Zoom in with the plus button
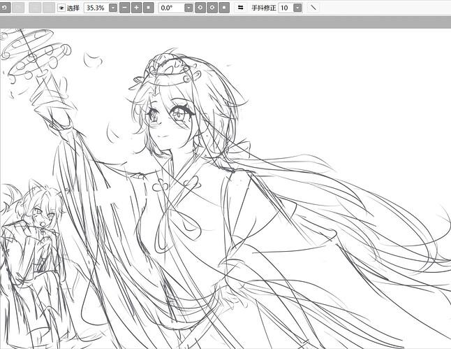The width and height of the screenshot is (451, 349). coord(136,8)
